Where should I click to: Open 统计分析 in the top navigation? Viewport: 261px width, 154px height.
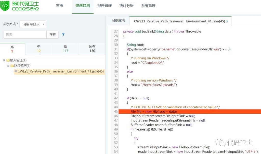coord(126,6)
